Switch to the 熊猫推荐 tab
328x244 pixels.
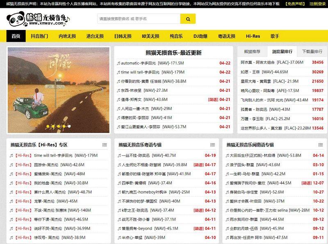point(252,52)
